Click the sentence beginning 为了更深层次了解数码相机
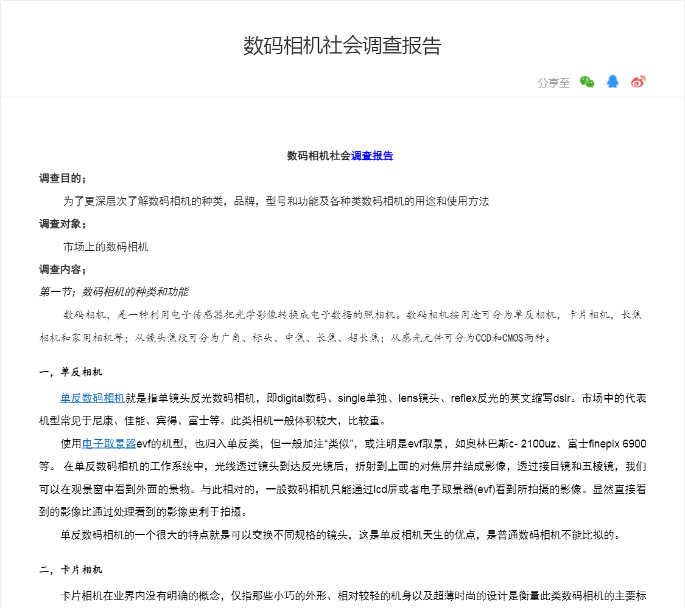Viewport: 685px width, 608px height. coord(276,201)
